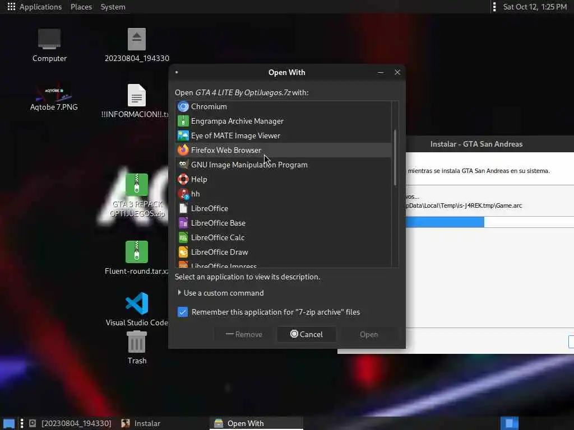Click the GNU Image Manipulation Program icon

(183, 165)
